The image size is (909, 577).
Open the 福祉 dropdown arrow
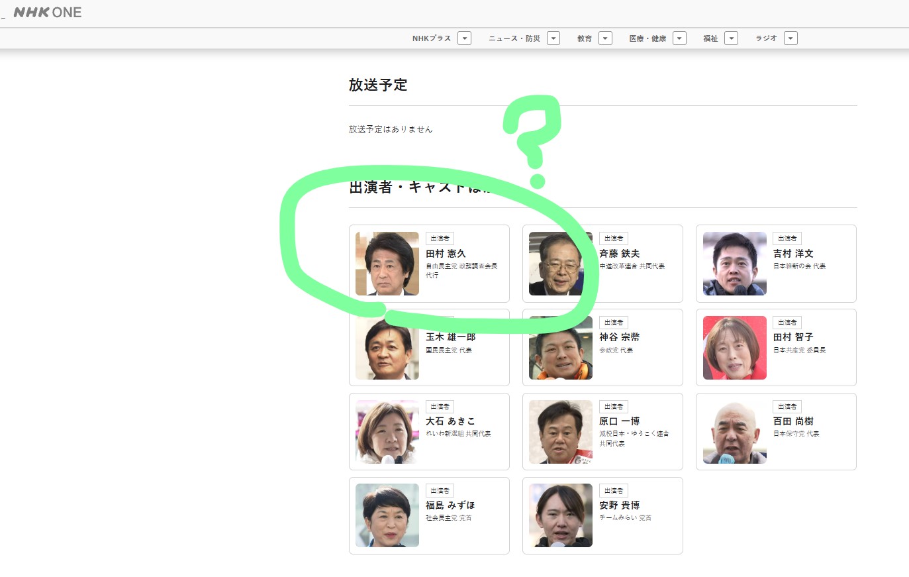click(731, 38)
